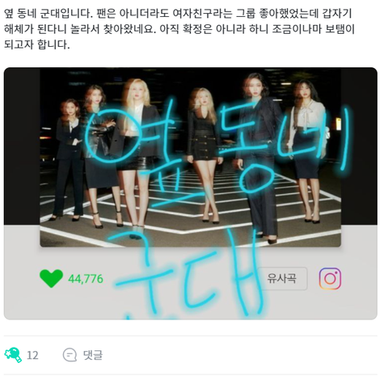Image resolution: width=388 pixels, height=376 pixels.
Task: Click the black strip left of the album photo
Action: (x=22, y=146)
